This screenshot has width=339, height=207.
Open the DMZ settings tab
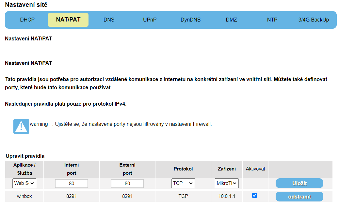[231, 20]
